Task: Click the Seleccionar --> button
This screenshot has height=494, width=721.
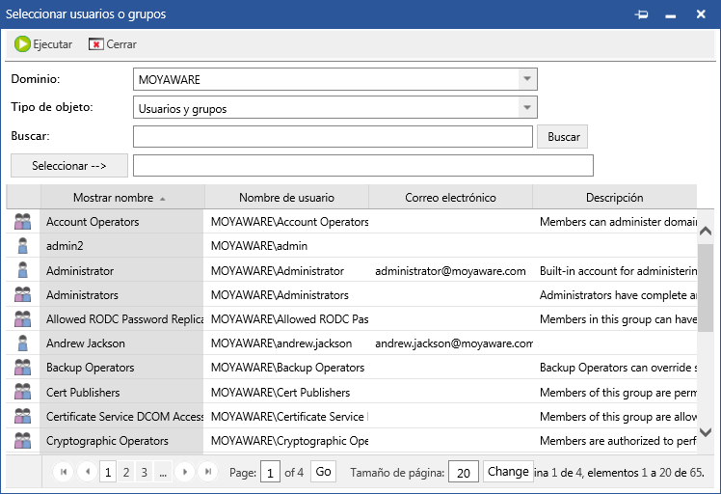Action: pyautogui.click(x=69, y=166)
